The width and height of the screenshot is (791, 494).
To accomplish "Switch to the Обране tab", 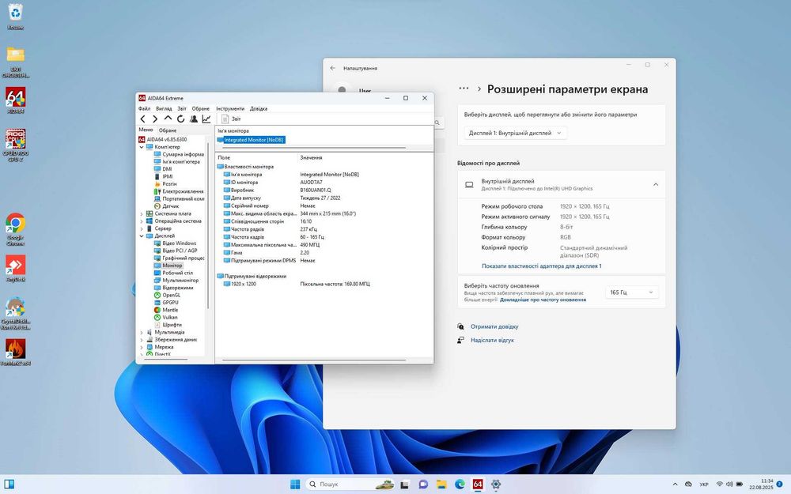I will click(x=168, y=130).
